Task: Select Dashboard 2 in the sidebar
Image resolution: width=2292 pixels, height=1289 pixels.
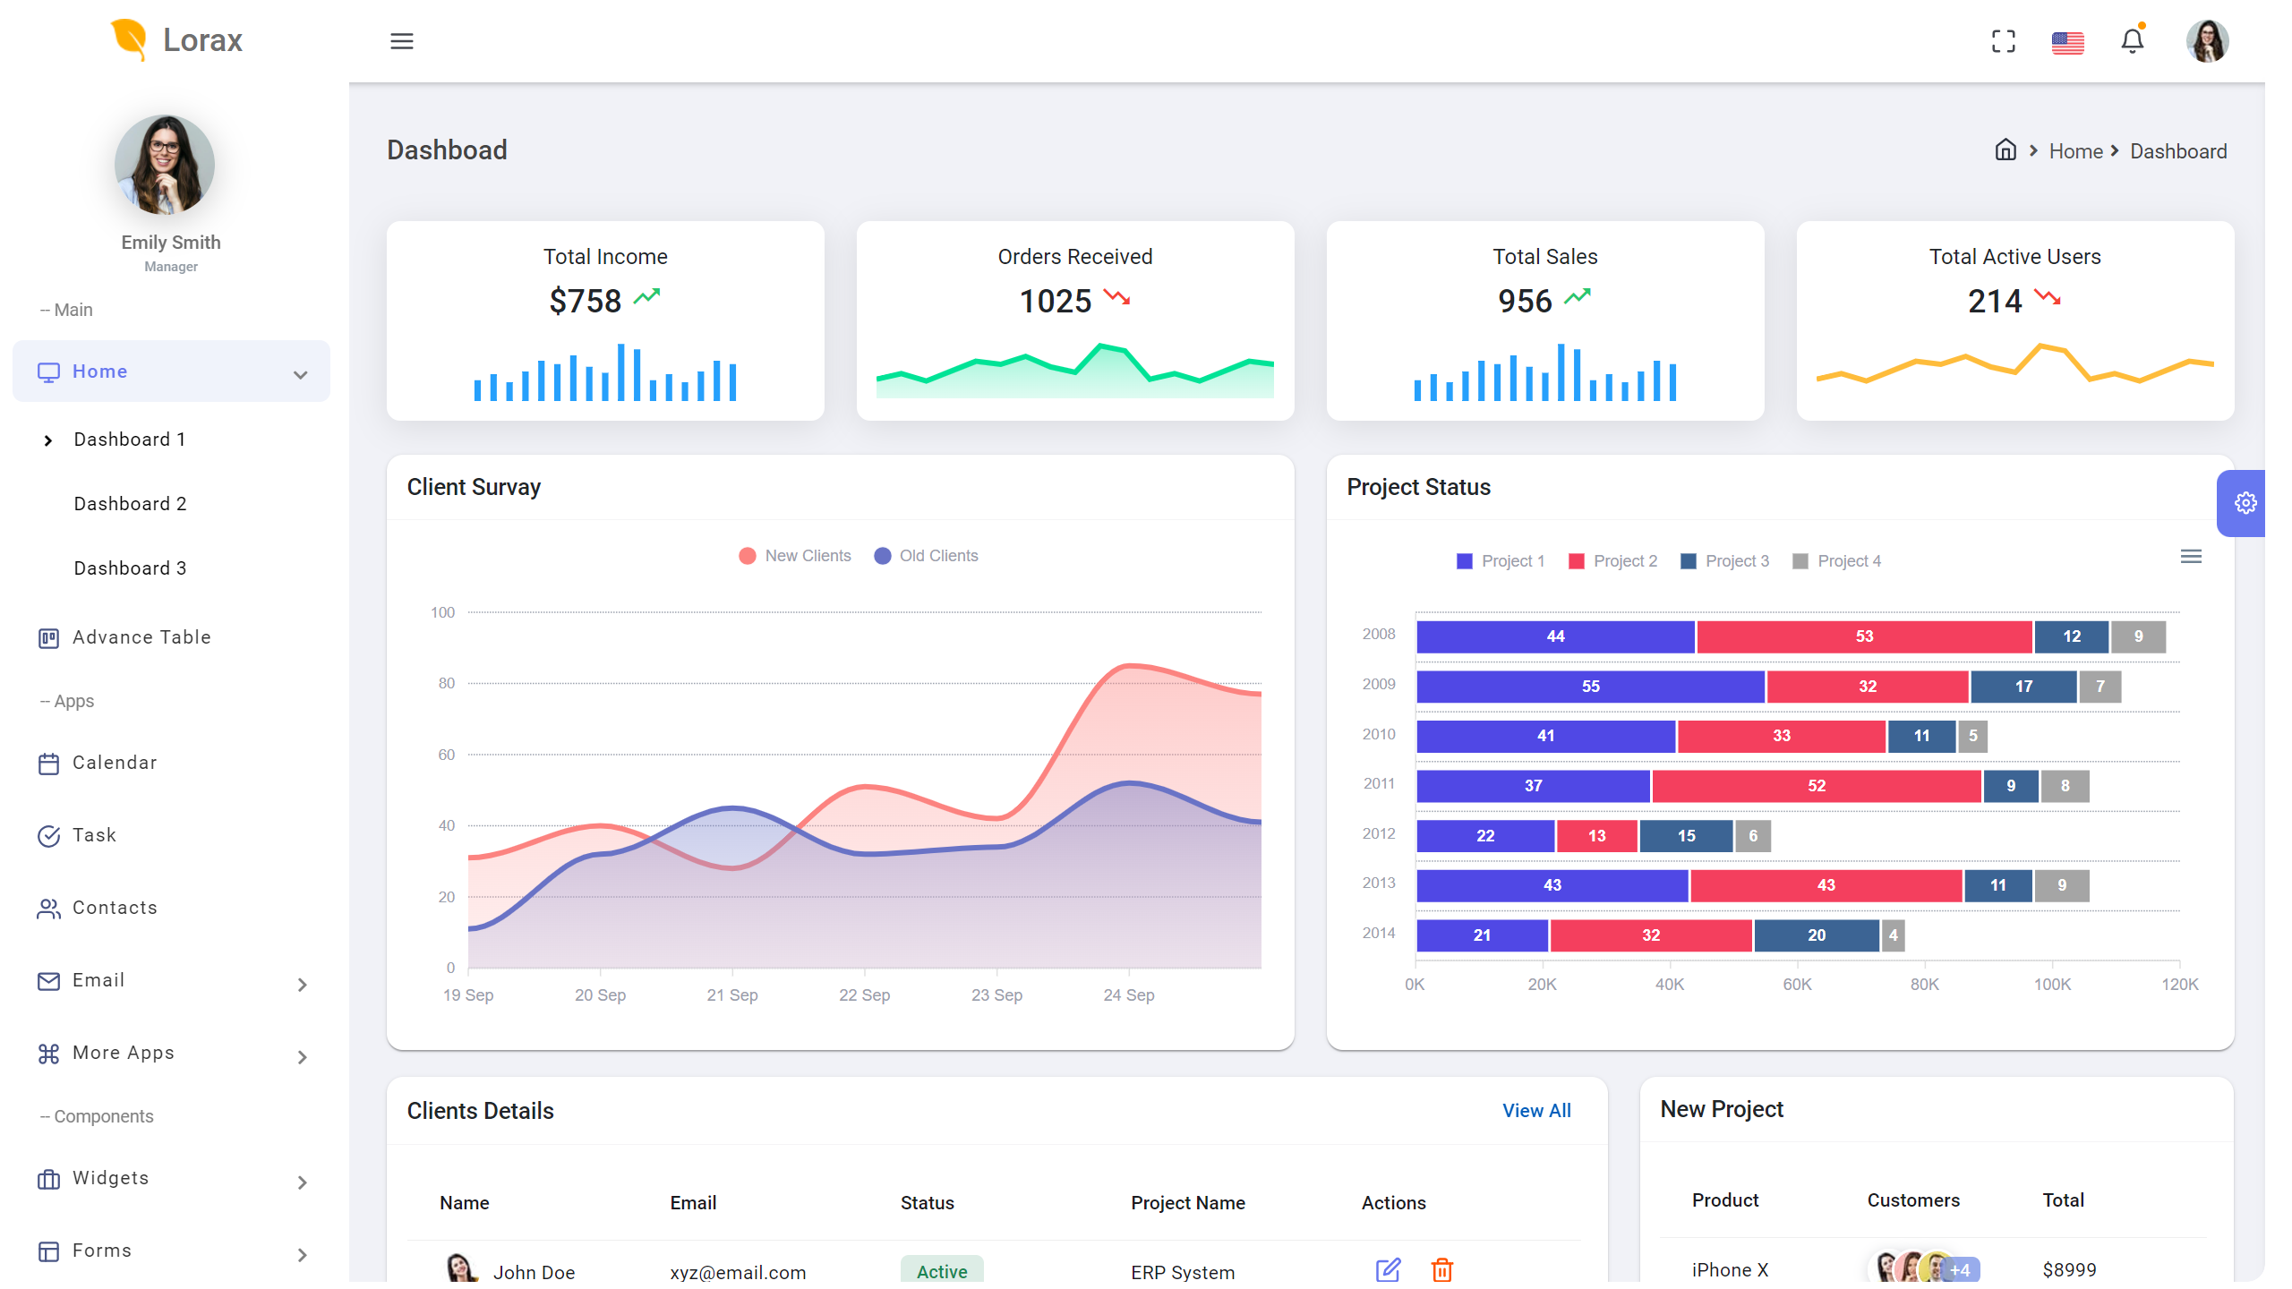Action: [x=130, y=503]
